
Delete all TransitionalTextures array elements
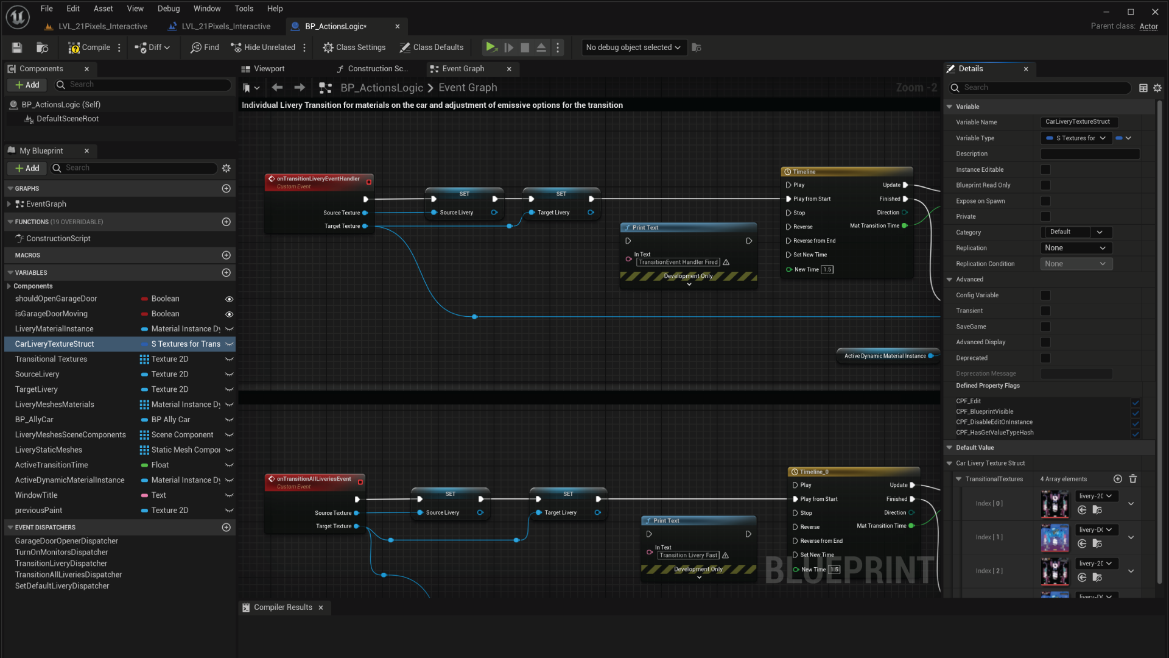pyautogui.click(x=1132, y=479)
